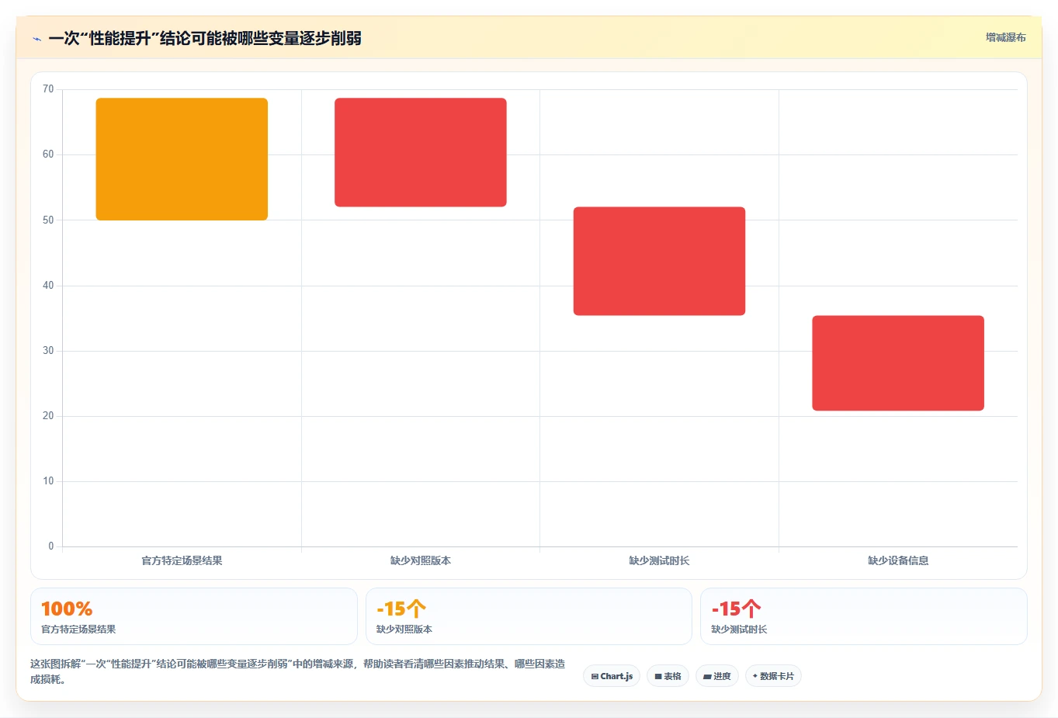Click the 进度 tag chip
The image size is (1058, 718).
717,676
